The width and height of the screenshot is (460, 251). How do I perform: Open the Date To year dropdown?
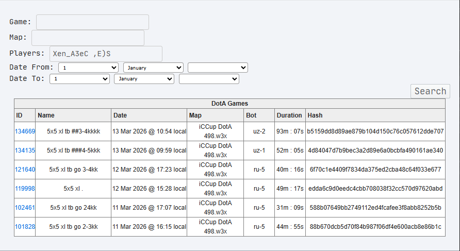coord(209,79)
